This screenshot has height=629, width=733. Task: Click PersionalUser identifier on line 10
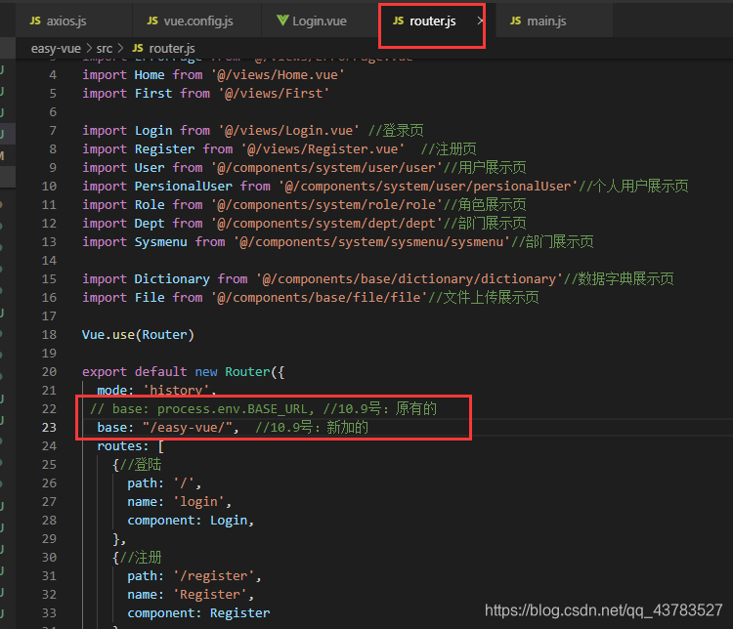point(184,187)
